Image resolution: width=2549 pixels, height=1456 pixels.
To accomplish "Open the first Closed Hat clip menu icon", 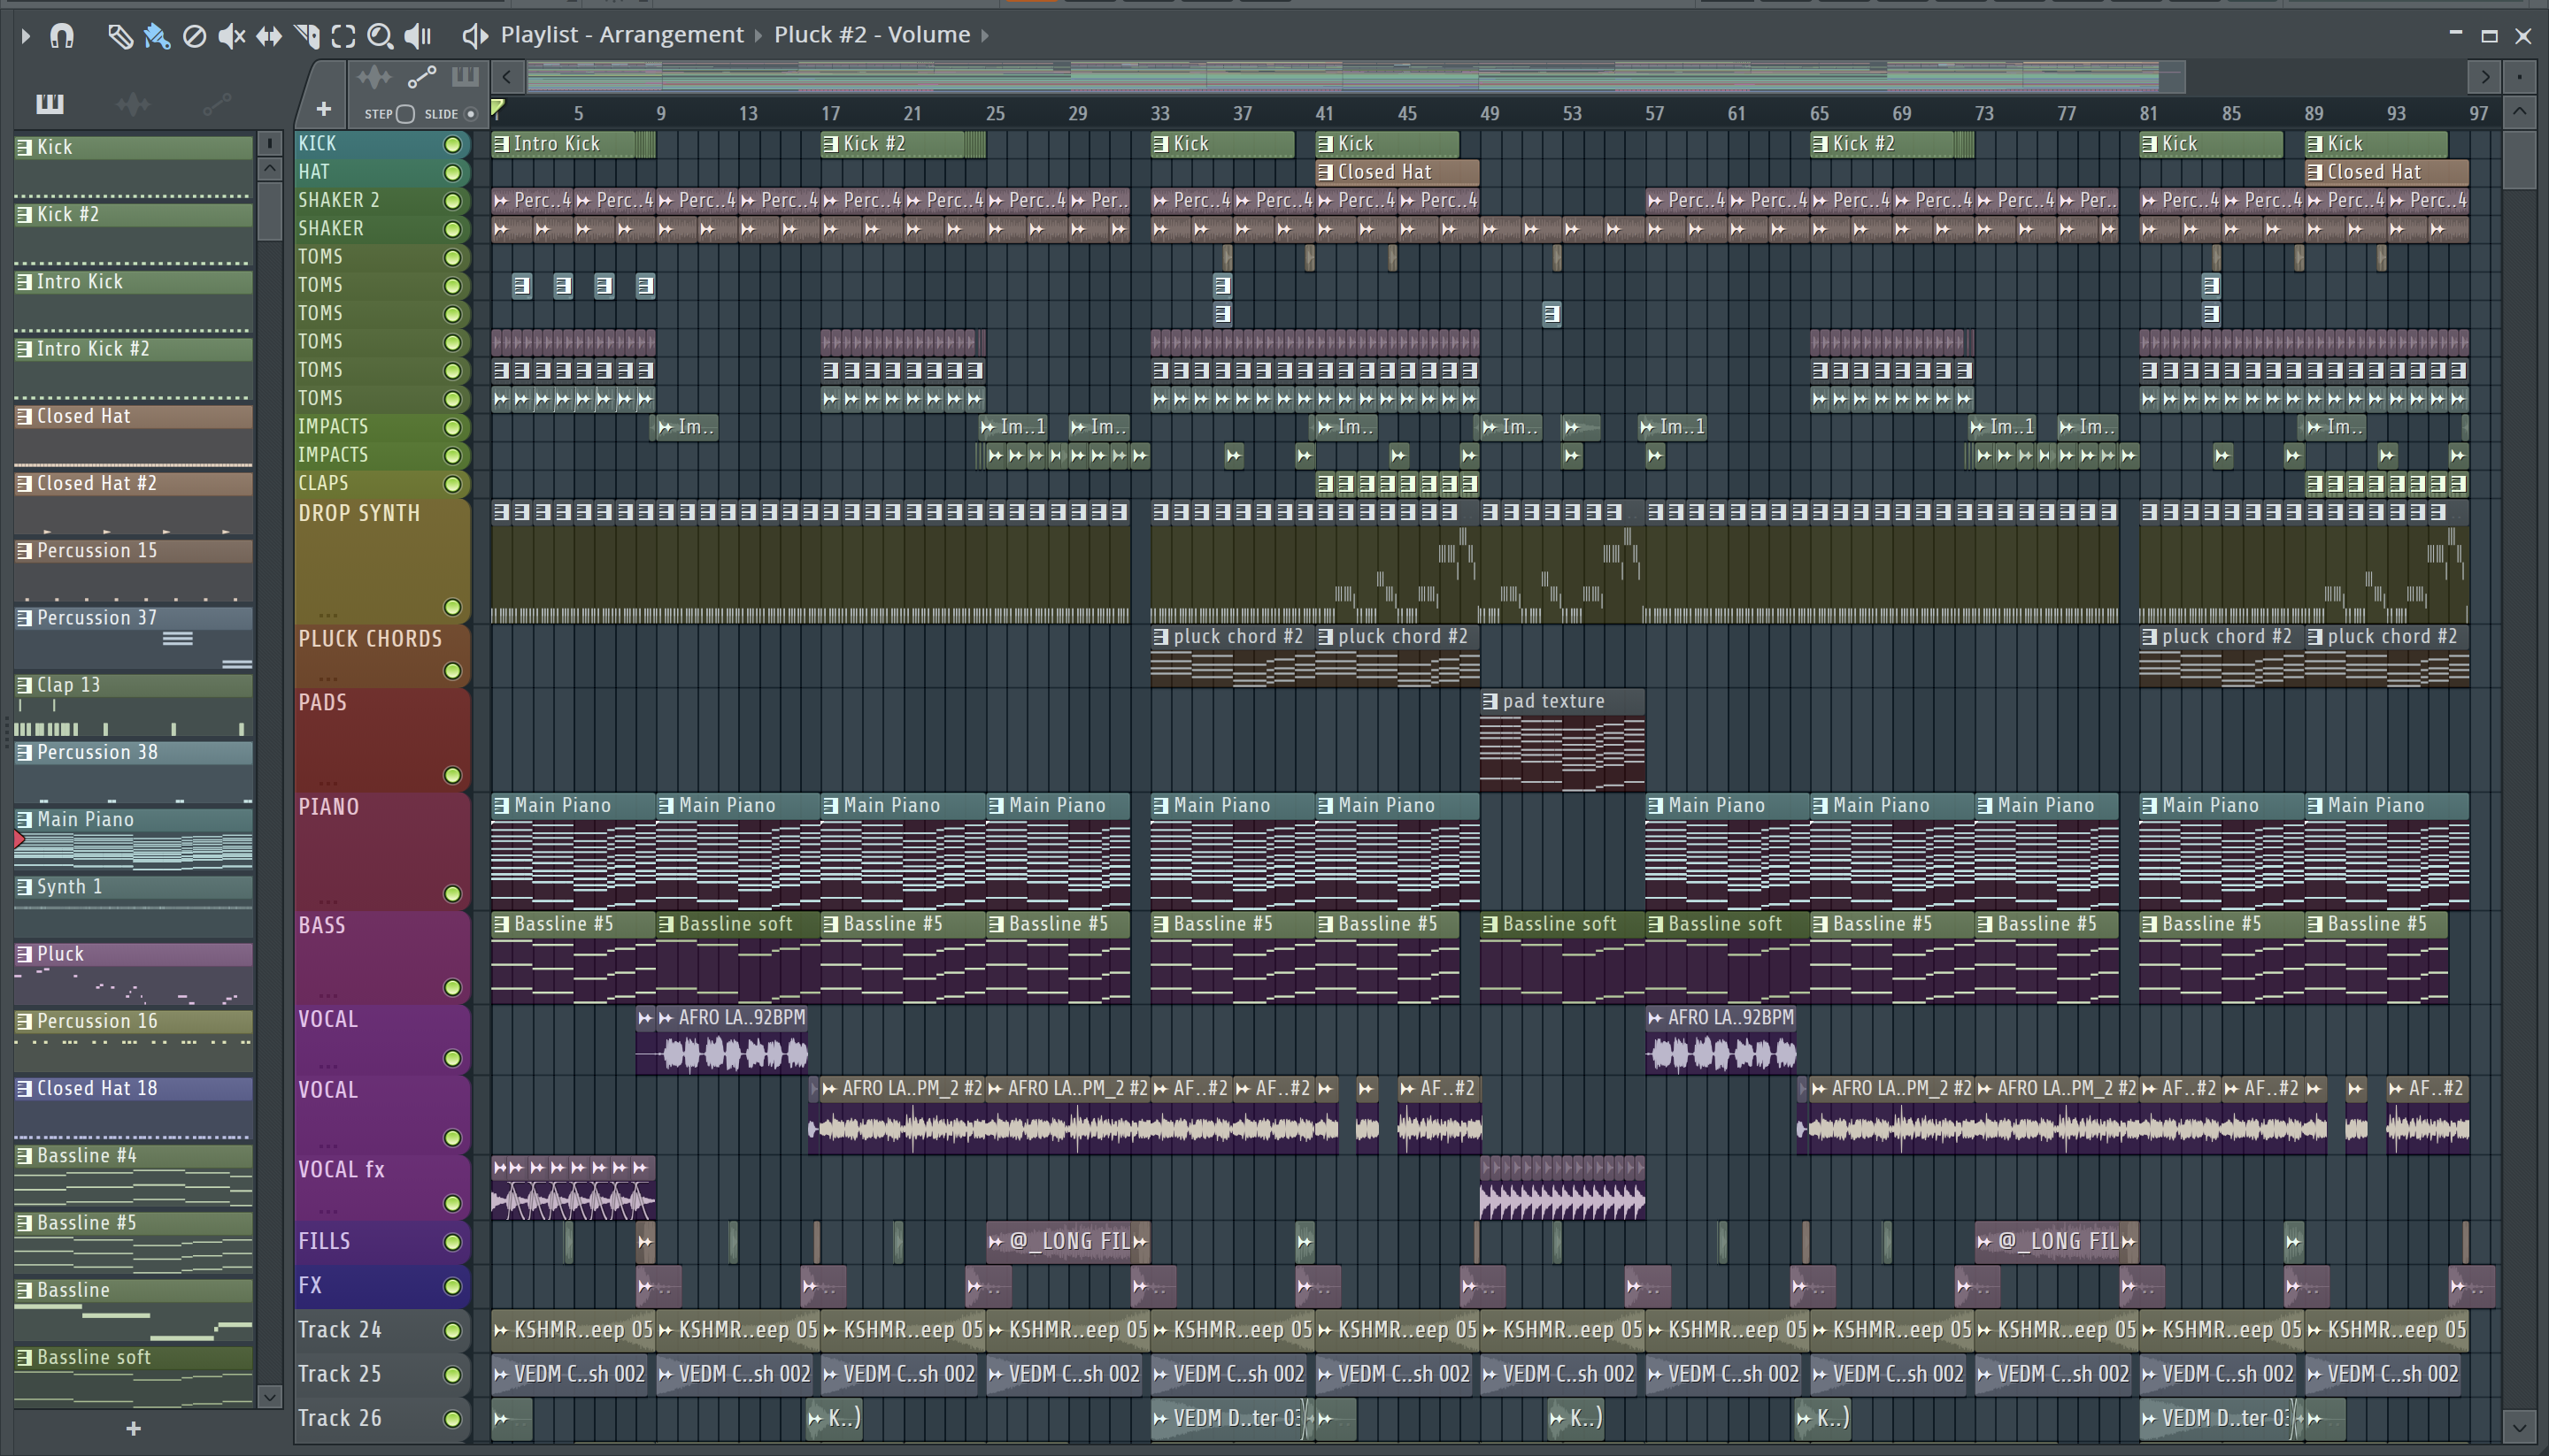I will pos(1326,172).
